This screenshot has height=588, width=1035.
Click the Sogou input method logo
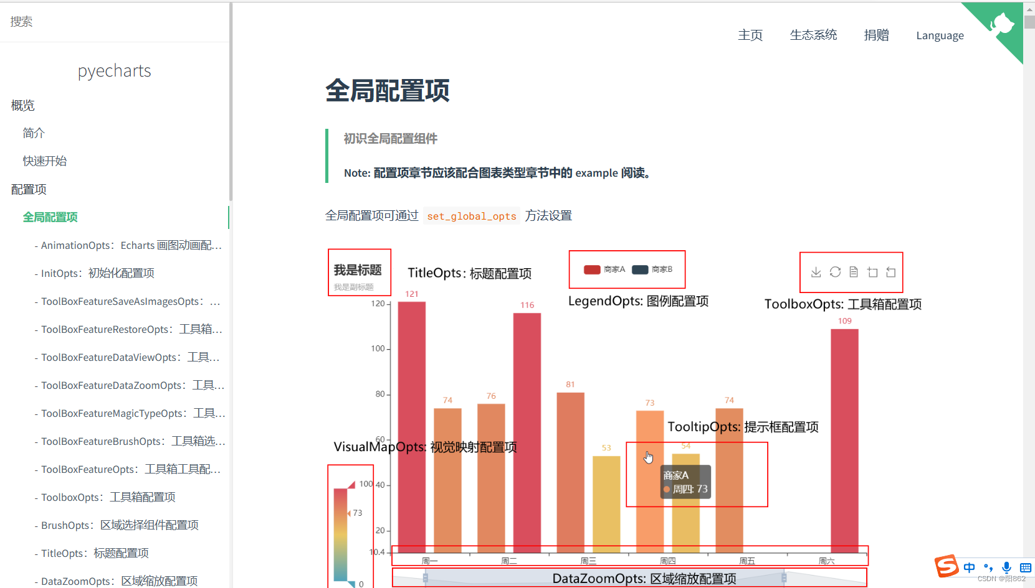click(947, 566)
